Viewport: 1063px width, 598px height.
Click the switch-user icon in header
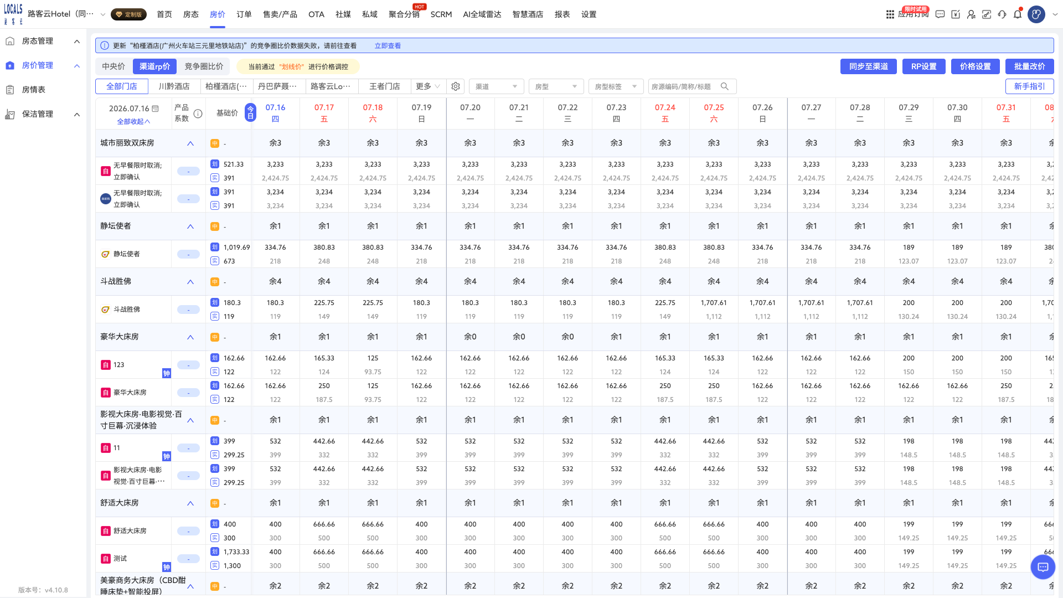[971, 14]
